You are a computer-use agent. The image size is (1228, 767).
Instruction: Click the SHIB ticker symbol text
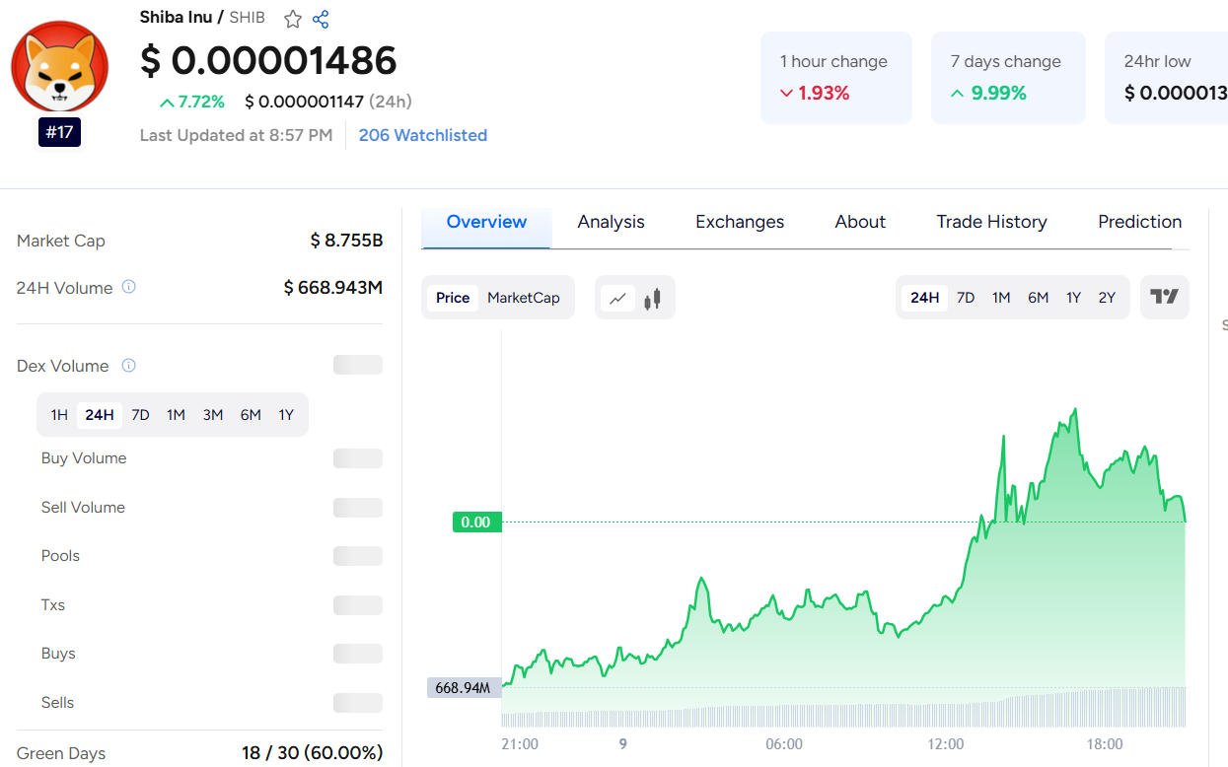tap(248, 18)
